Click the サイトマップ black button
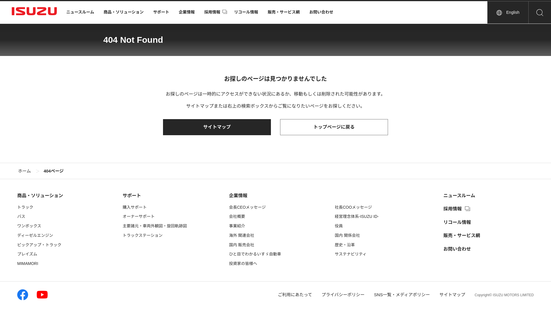 click(217, 127)
